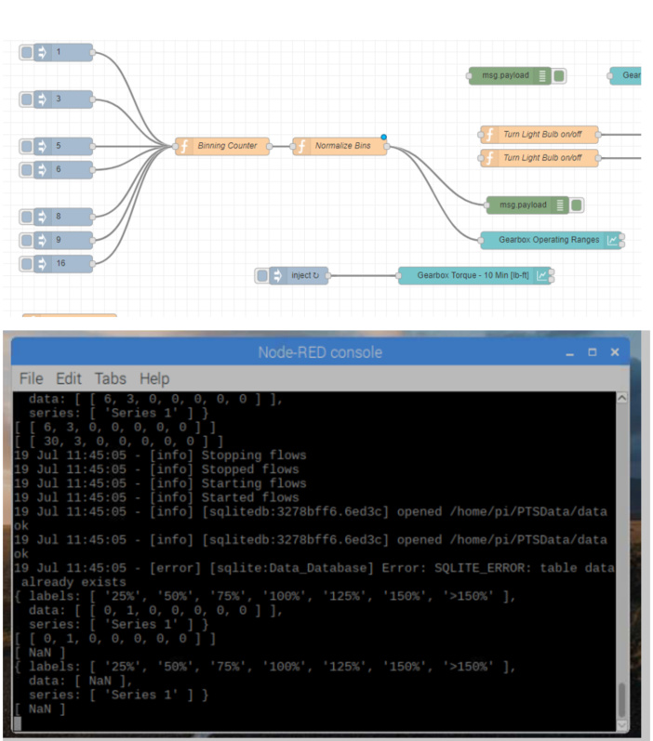Select the arrow icon on inject node 1

(x=42, y=52)
